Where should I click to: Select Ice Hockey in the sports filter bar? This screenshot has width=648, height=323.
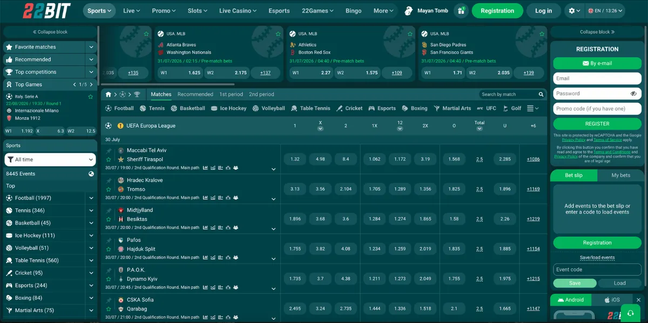tap(229, 108)
